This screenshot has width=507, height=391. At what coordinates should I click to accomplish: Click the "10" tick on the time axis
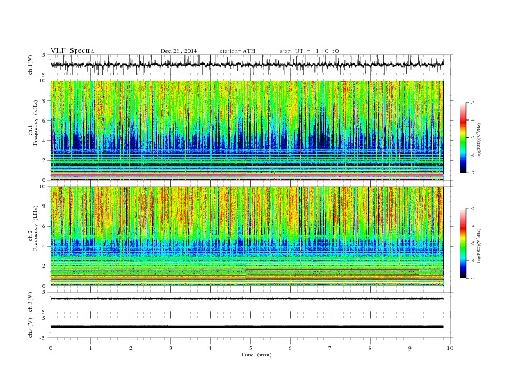[x=450, y=348]
